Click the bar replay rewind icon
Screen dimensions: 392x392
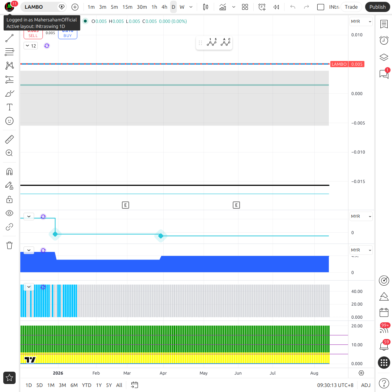[276, 7]
